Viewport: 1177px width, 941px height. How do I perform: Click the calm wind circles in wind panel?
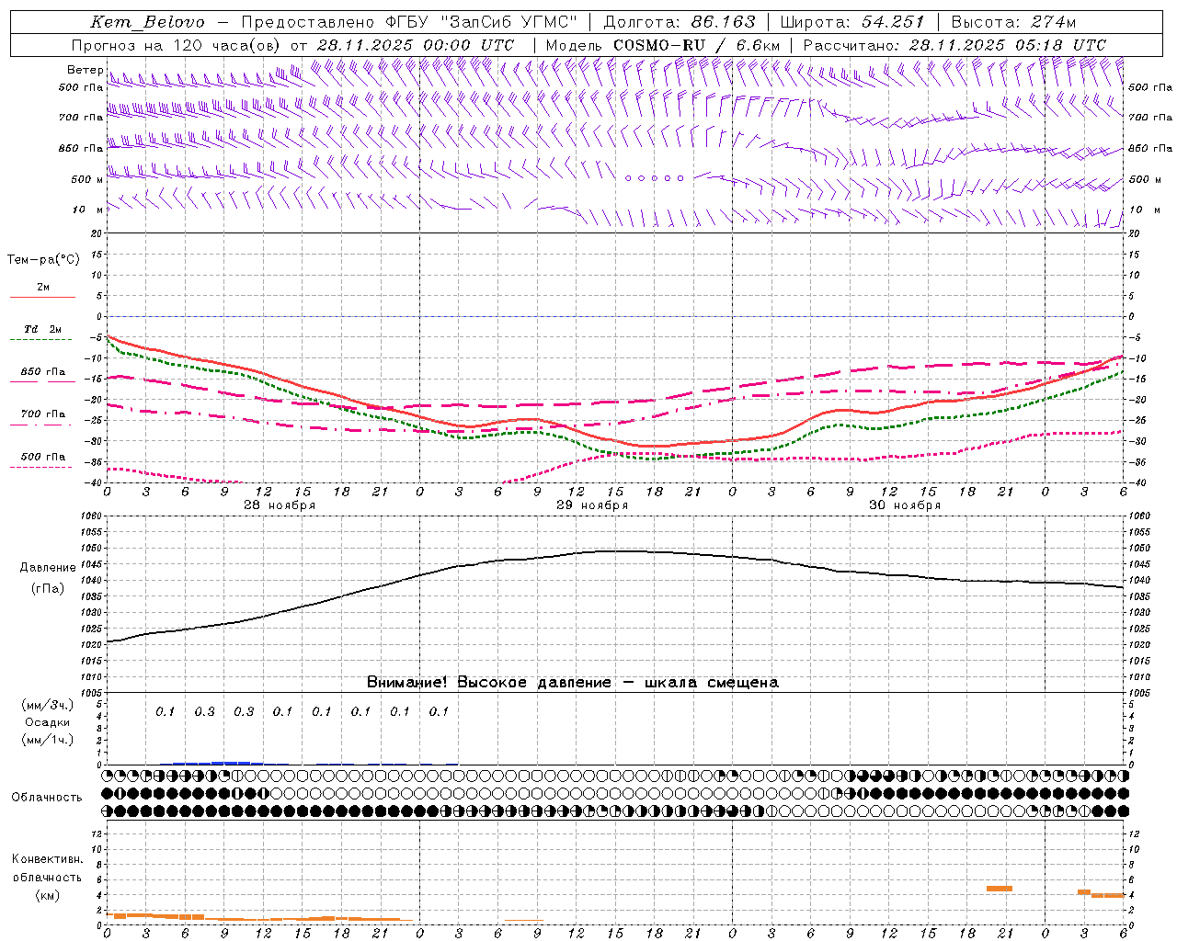coord(655,178)
